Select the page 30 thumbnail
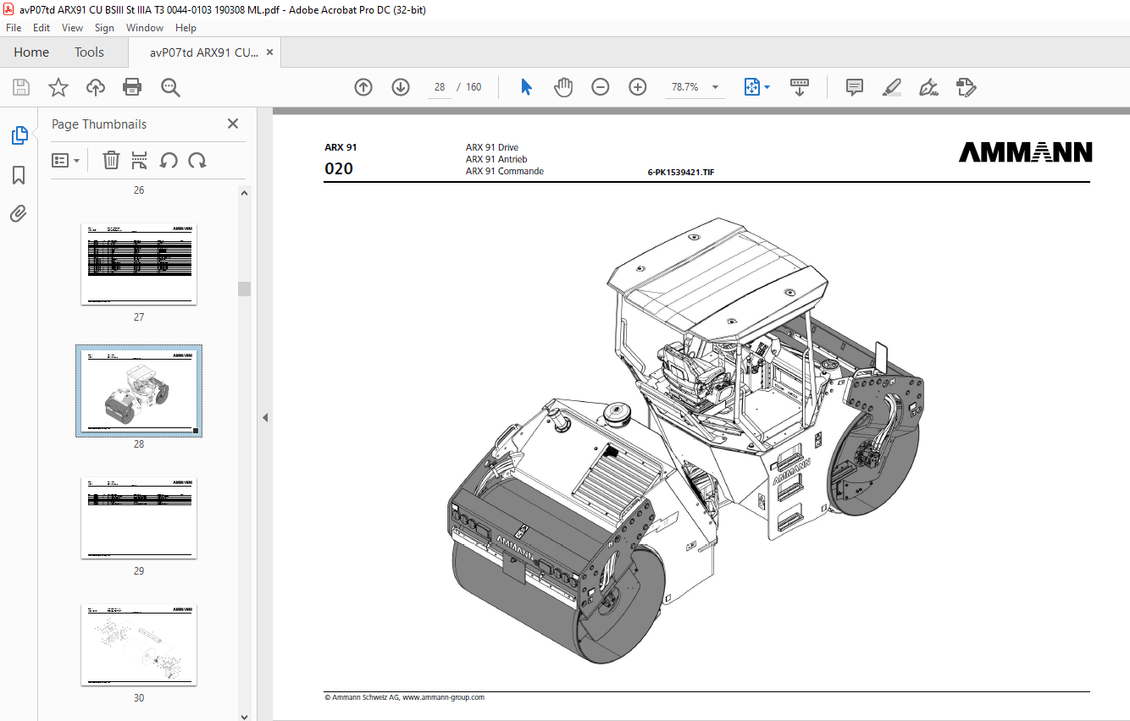Screen dimensions: 1130x721 pos(139,645)
